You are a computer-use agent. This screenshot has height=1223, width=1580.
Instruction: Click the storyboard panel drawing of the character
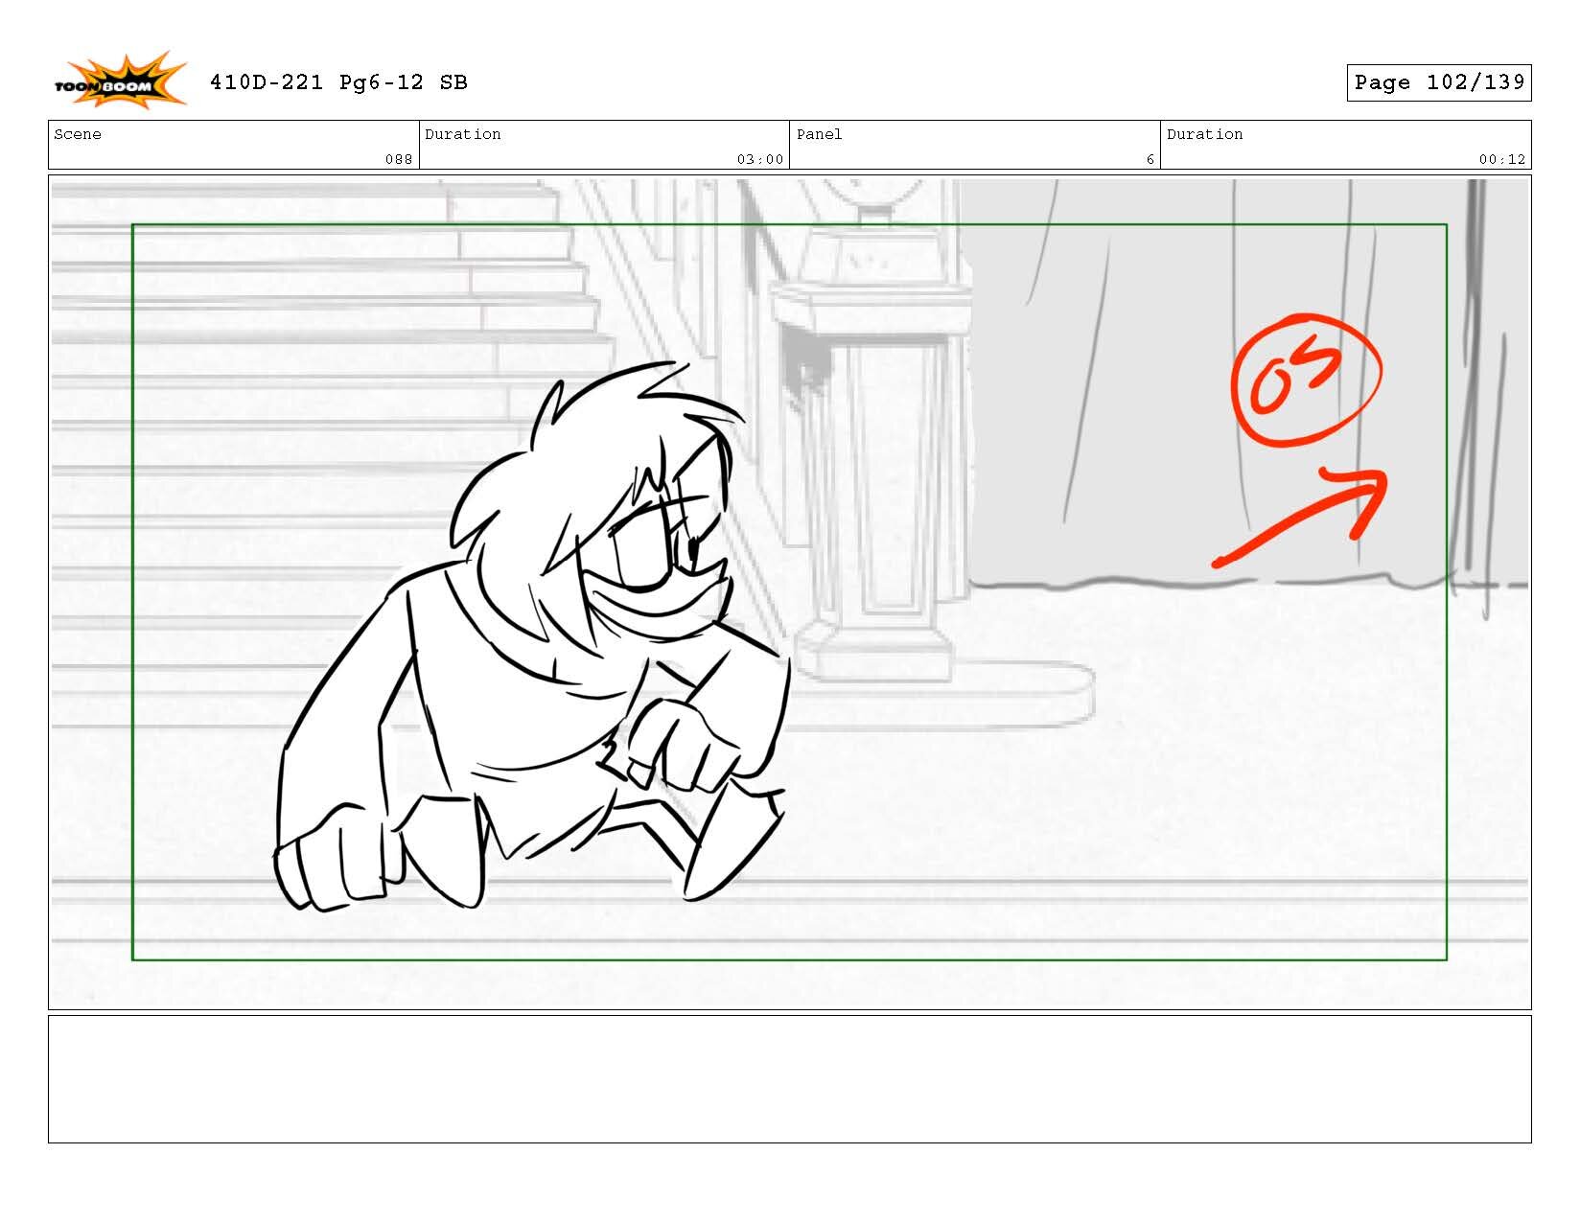click(789, 591)
